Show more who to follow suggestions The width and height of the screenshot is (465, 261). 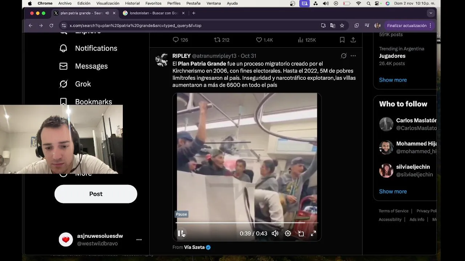point(393,191)
